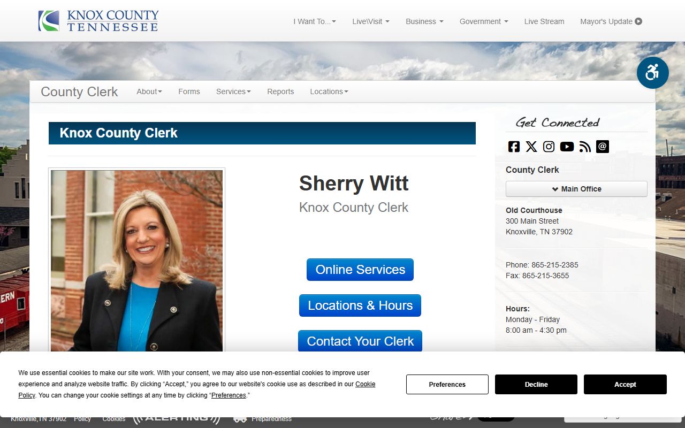This screenshot has width=685, height=428.
Task: Expand the Locations dropdown
Action: click(x=329, y=91)
